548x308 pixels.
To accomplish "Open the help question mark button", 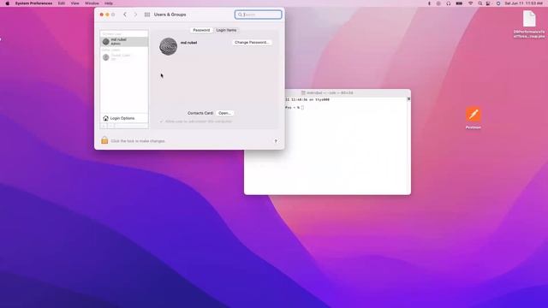I will click(x=276, y=141).
